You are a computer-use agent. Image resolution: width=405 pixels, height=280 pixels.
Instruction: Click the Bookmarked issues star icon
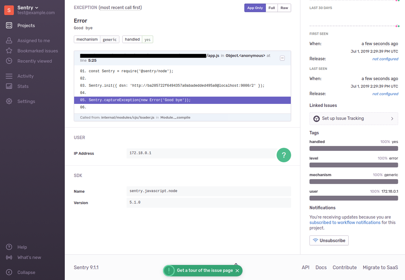9,51
